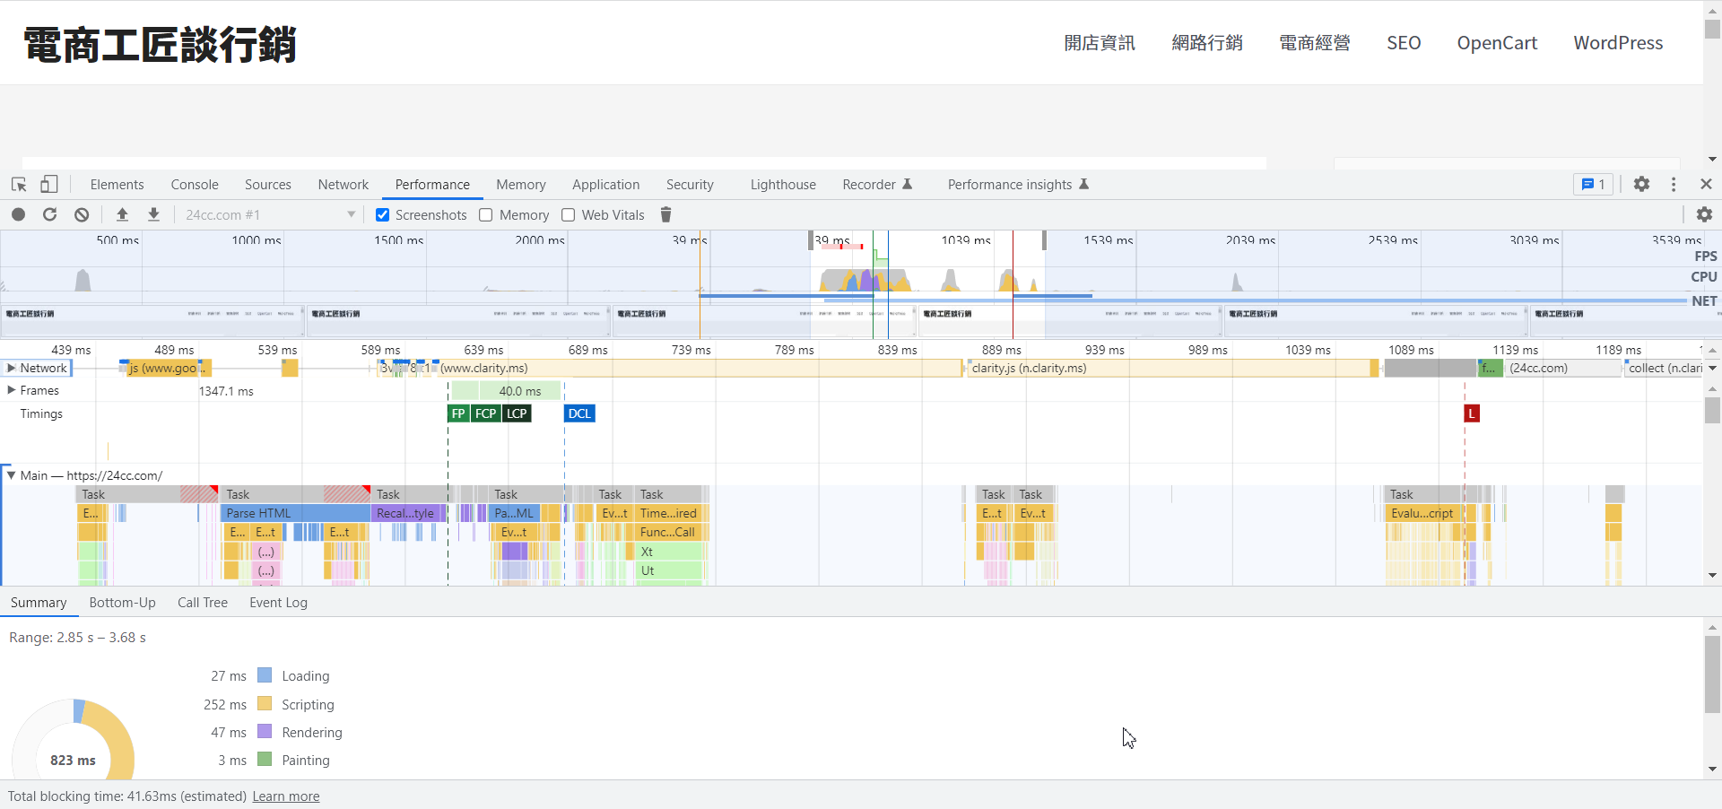Open the Call Tree tab
1722x809 pixels.
(203, 603)
